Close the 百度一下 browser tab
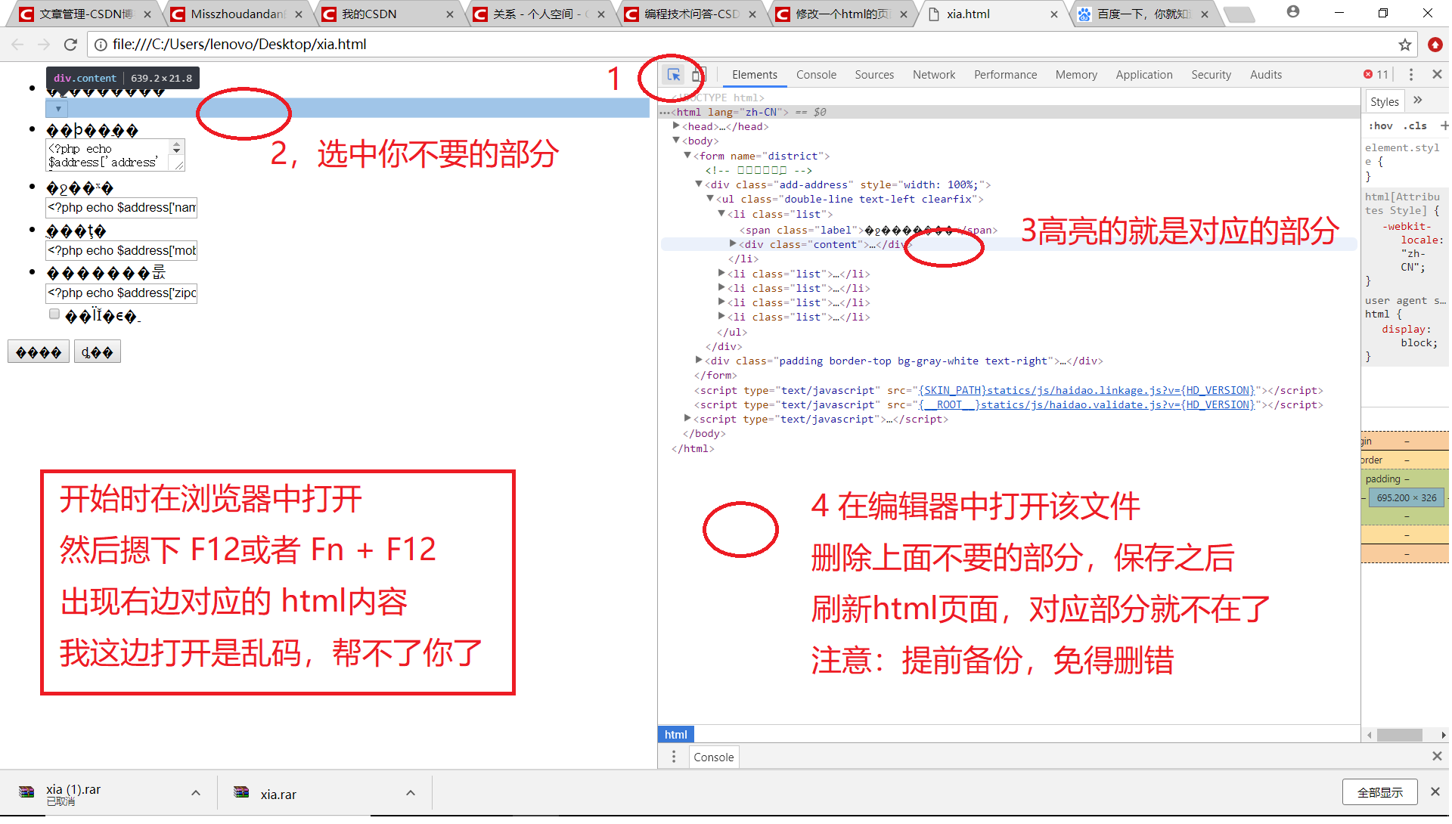 [1205, 14]
